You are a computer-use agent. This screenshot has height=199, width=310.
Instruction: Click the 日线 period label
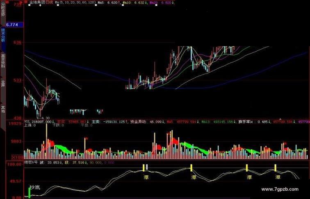(49, 2)
